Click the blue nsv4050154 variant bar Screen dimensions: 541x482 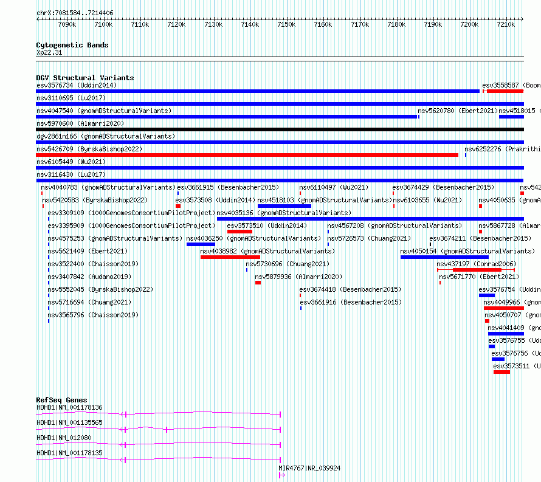(x=444, y=257)
